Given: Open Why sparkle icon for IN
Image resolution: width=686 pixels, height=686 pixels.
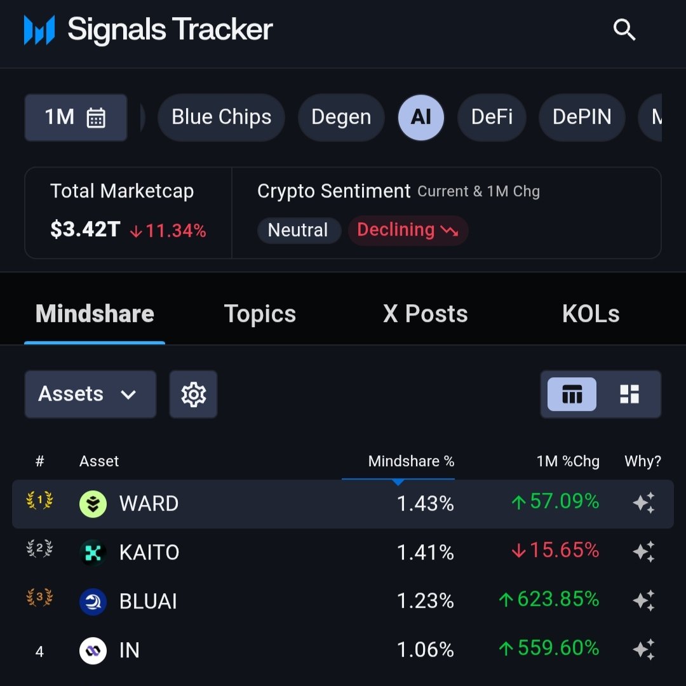Looking at the screenshot, I should tap(644, 650).
